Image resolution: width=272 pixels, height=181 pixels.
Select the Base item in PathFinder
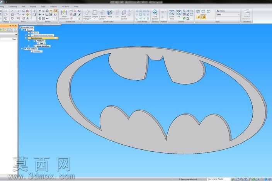(35, 33)
